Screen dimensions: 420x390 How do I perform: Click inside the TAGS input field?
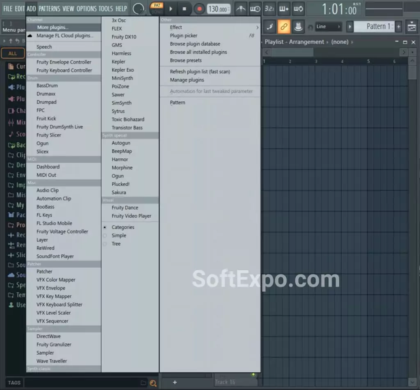82,383
